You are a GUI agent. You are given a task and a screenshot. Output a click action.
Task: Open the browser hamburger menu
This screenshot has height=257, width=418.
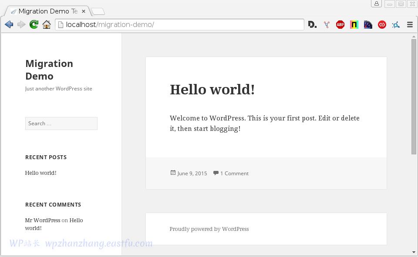410,24
